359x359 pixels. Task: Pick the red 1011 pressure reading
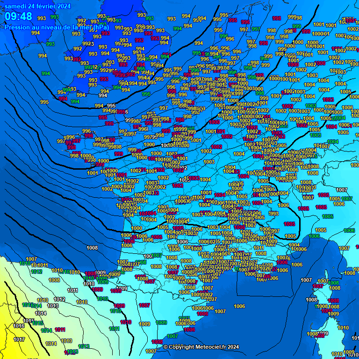[60, 330]
